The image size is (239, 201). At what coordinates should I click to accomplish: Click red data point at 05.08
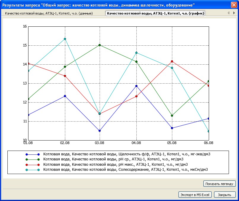pyautogui.click(x=172, y=61)
